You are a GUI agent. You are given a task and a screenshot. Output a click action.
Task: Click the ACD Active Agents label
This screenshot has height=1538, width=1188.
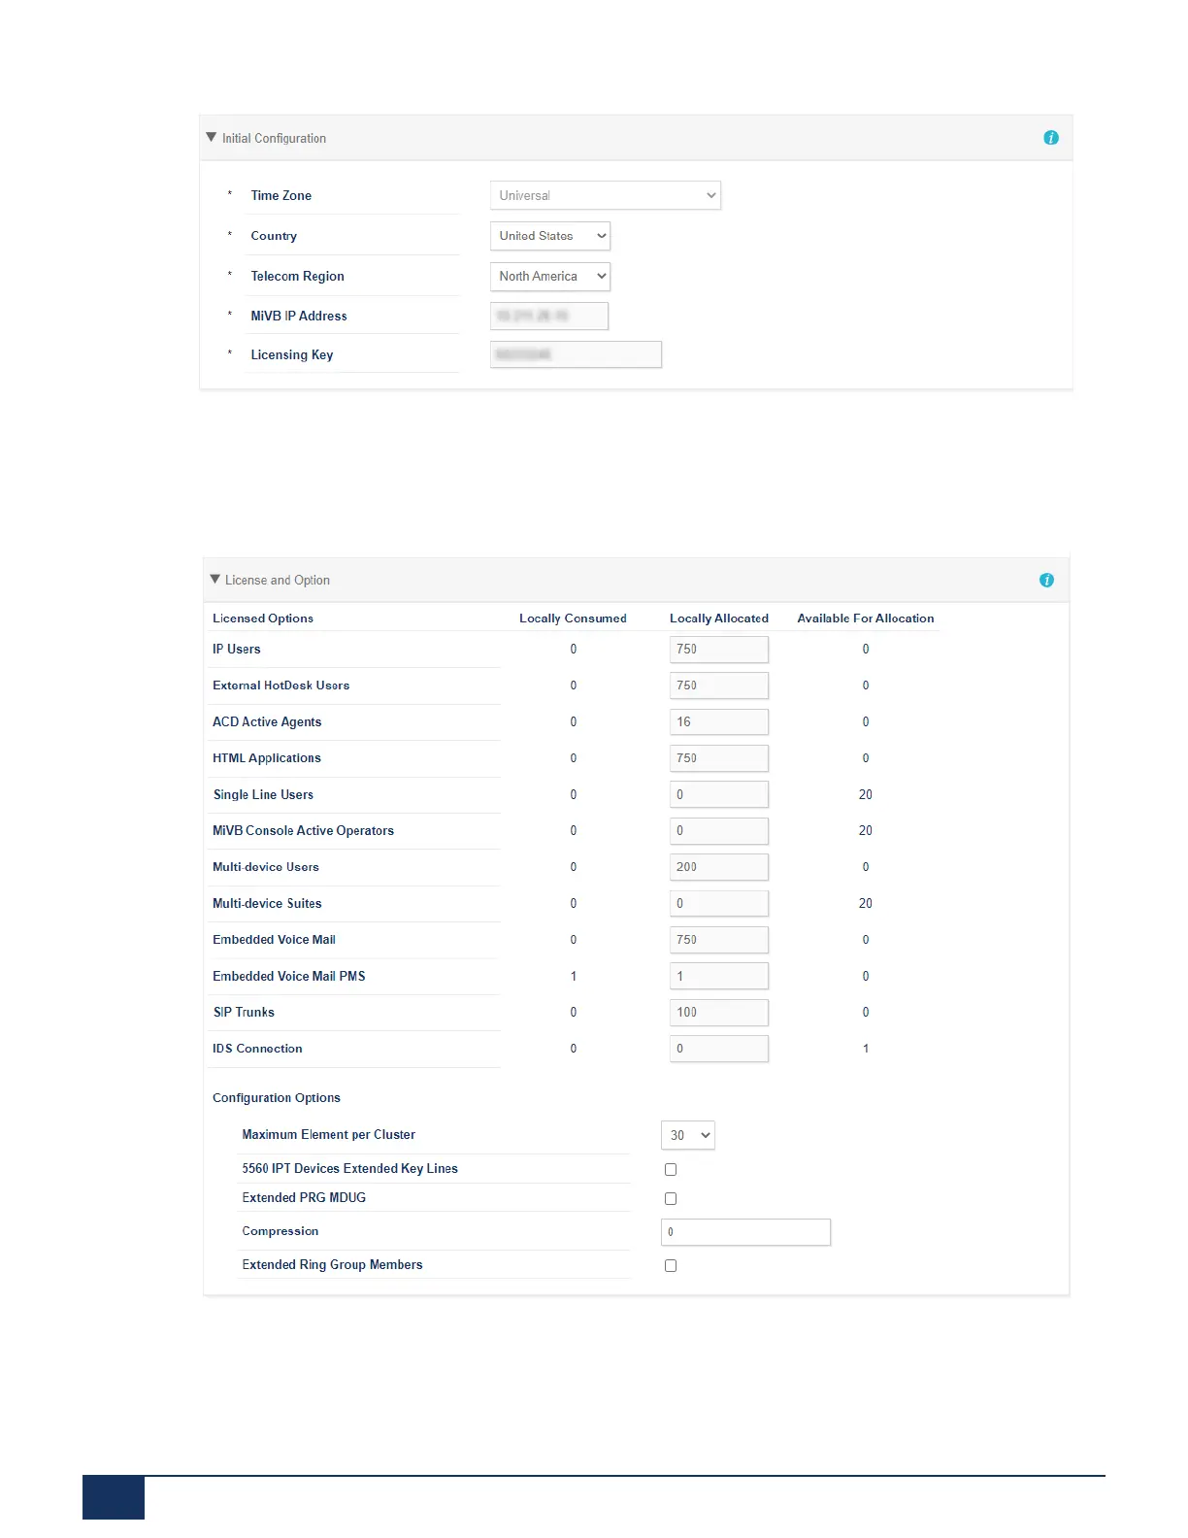point(267,721)
